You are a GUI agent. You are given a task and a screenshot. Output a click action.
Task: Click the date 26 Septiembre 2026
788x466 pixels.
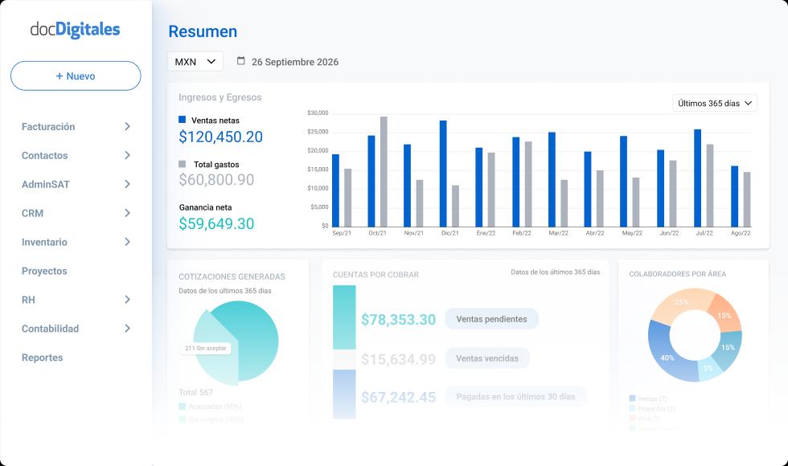click(x=295, y=62)
